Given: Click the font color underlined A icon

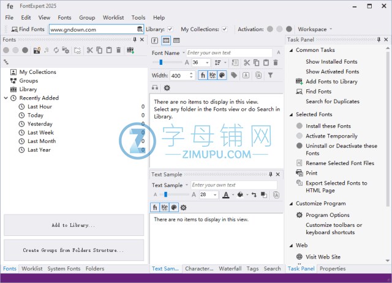Looking at the screenshot, I should tap(226, 194).
